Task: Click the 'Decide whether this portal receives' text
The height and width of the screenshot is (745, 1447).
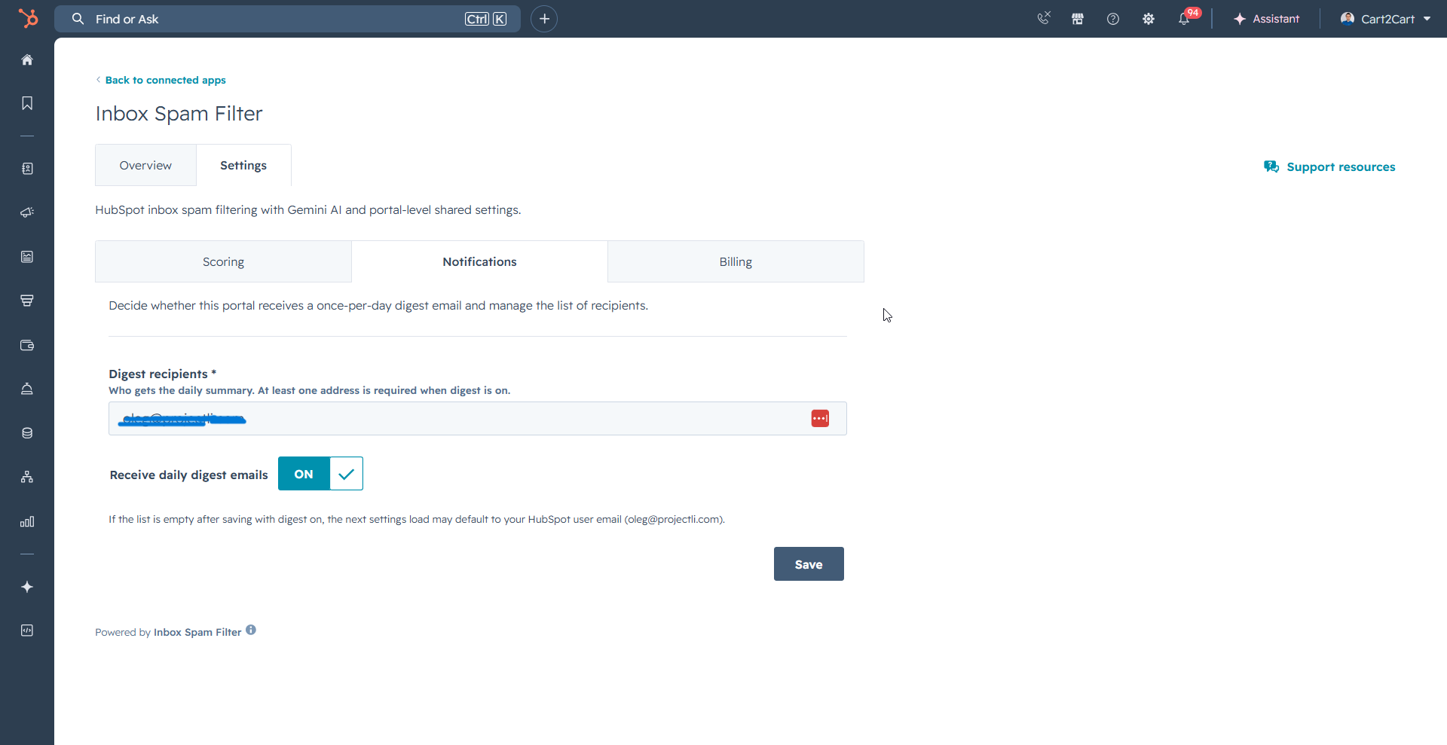Action: click(378, 305)
